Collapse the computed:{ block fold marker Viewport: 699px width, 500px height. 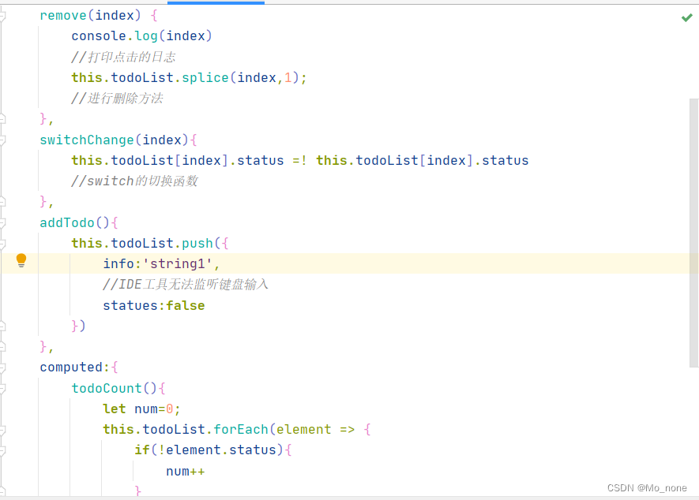[2, 368]
